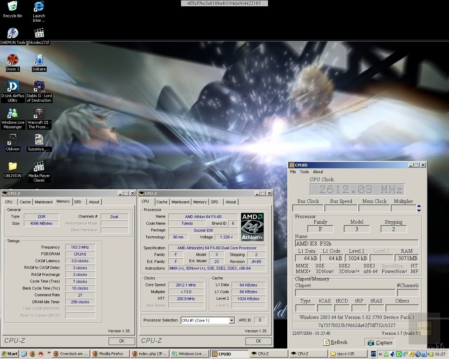
Task: Click the Show Desktop quick launch icon
Action: (24, 354)
